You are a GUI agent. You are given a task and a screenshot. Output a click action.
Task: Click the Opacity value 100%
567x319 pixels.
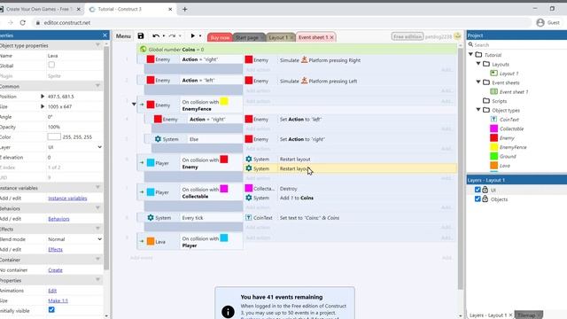pyautogui.click(x=54, y=127)
